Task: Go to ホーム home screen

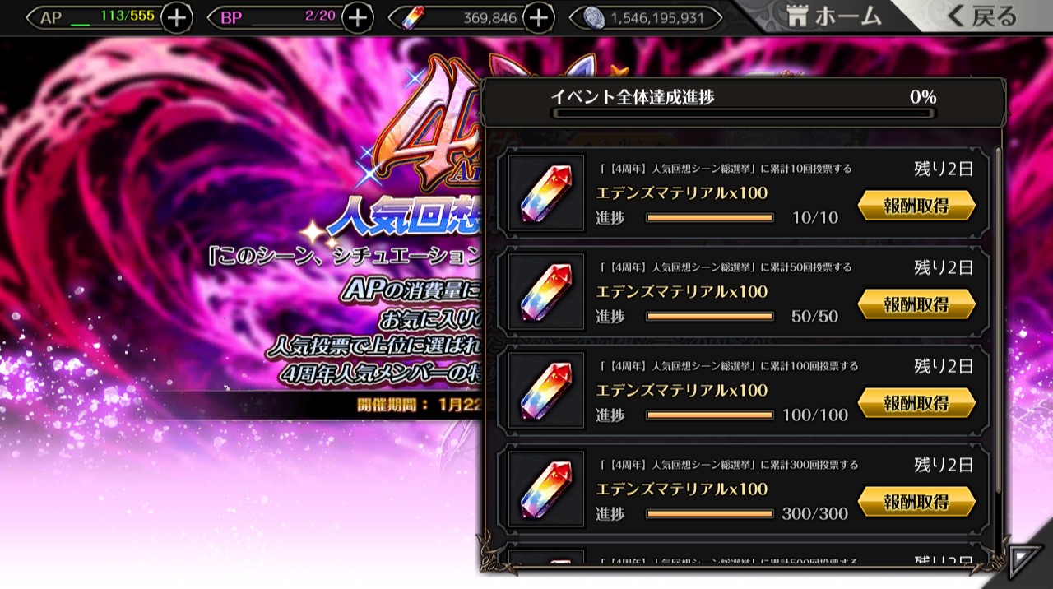Action: (833, 16)
